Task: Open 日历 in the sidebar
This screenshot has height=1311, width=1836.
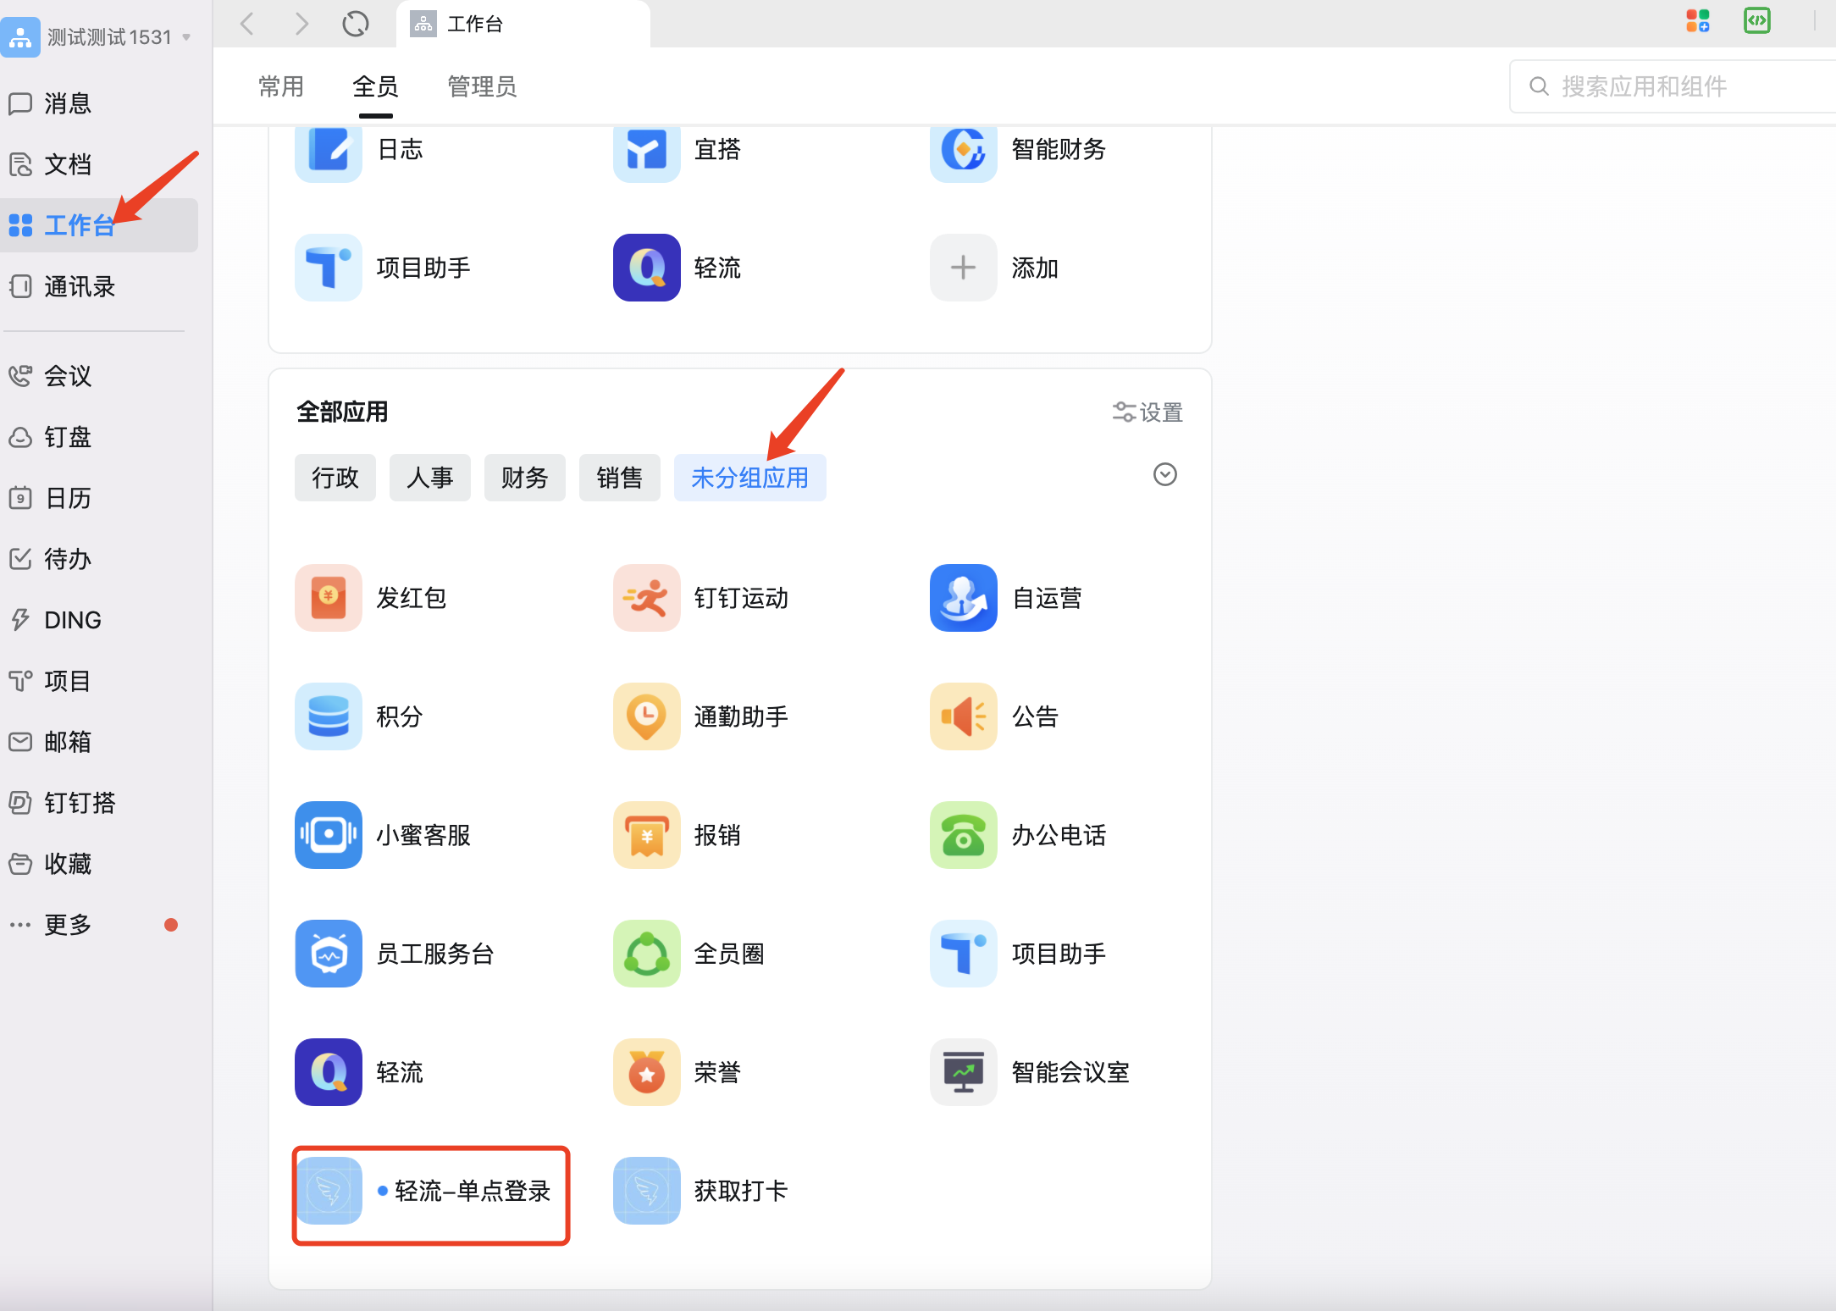Action: click(x=99, y=498)
